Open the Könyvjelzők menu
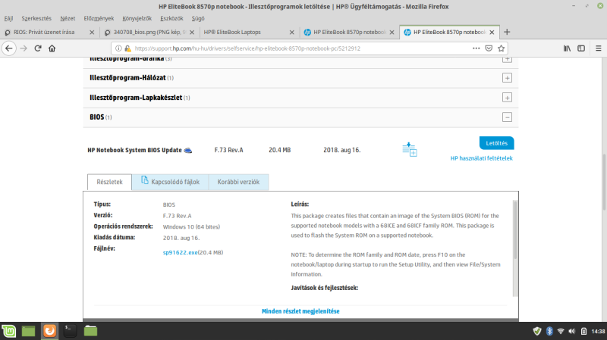 click(x=137, y=18)
